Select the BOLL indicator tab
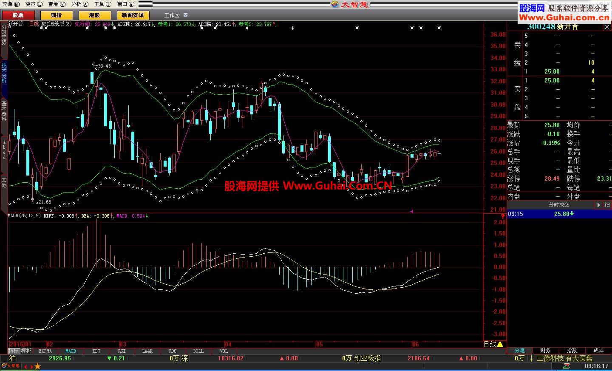 [198, 351]
